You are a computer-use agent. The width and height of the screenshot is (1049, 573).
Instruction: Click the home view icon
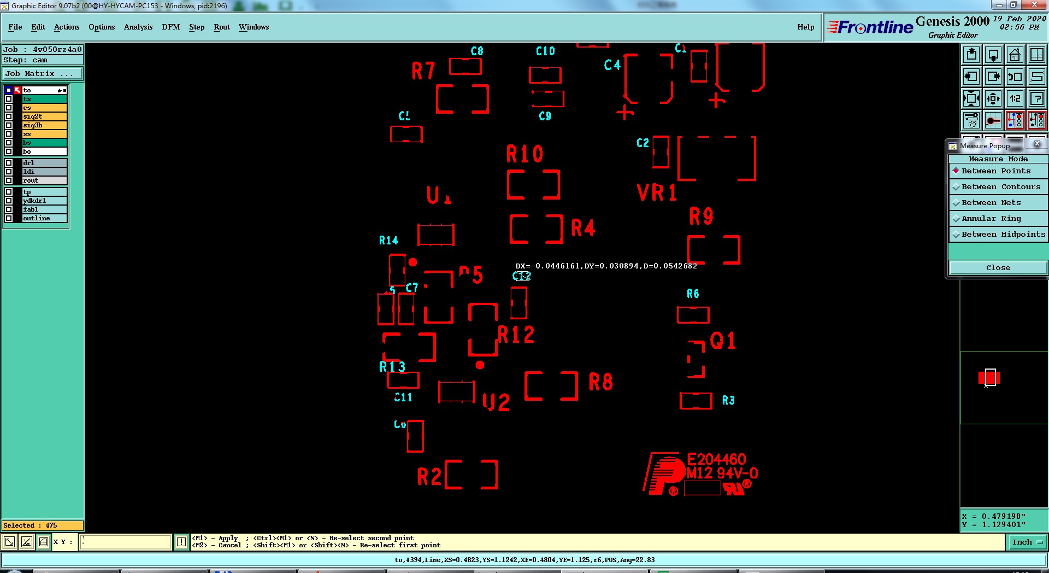click(x=1015, y=54)
